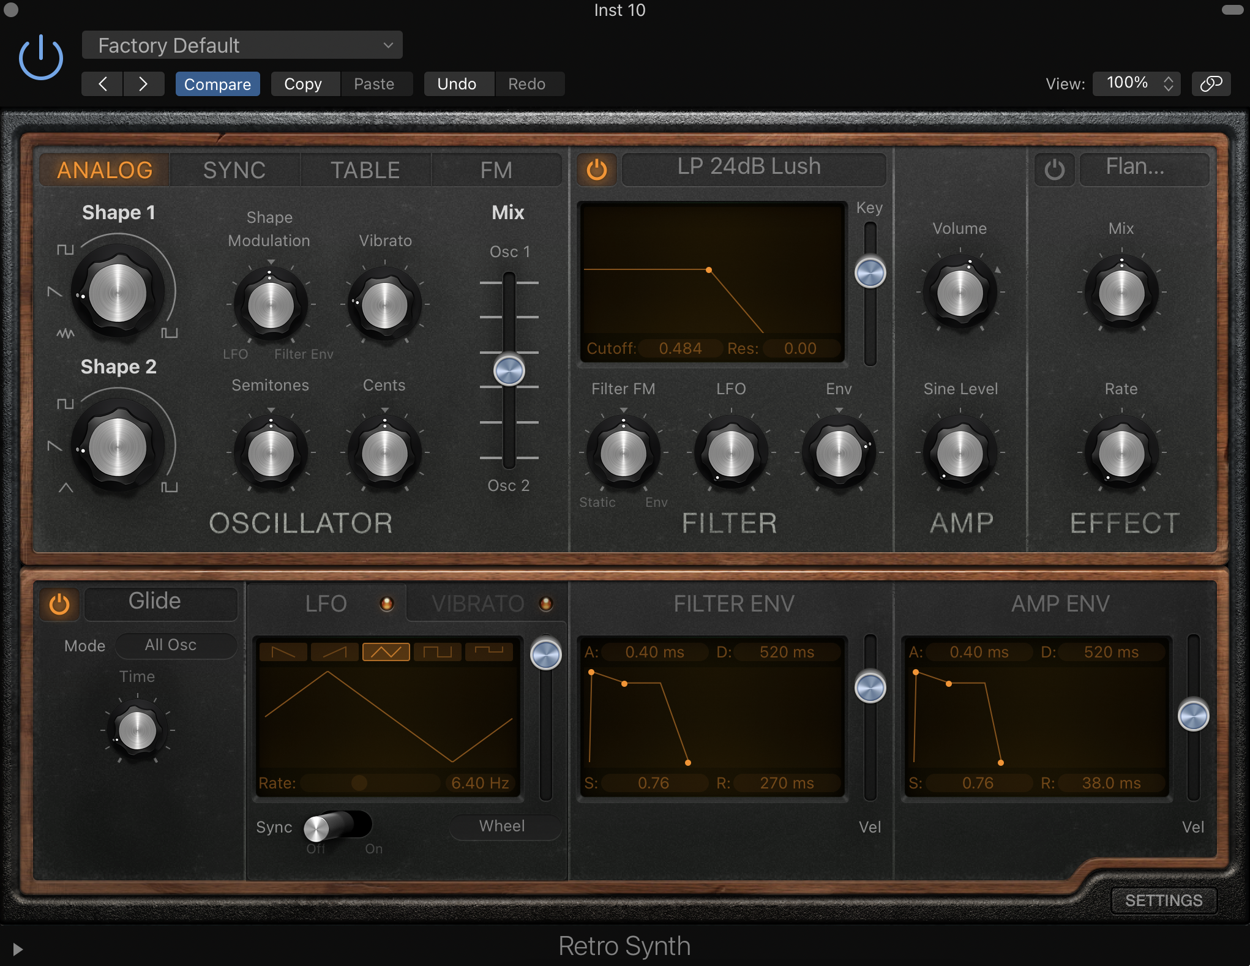1250x966 pixels.
Task: Select the square LFO waveform
Action: pos(437,652)
